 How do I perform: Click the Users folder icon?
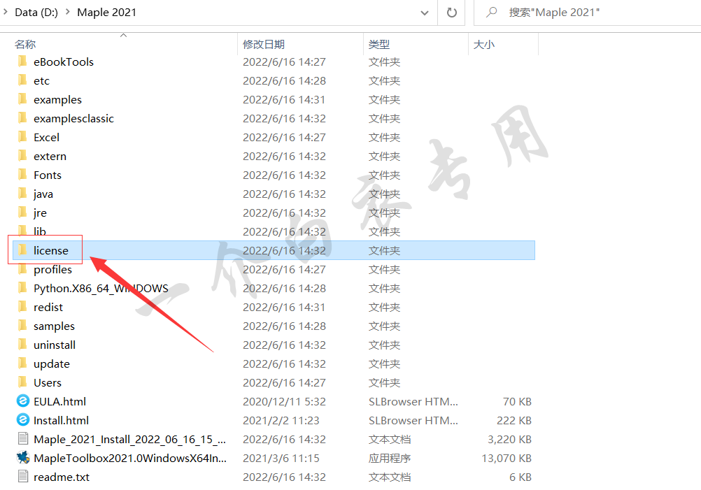(x=23, y=382)
